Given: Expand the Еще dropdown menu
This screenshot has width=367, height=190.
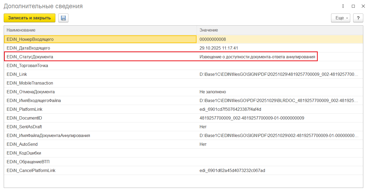Looking at the screenshot, I should (x=340, y=18).
